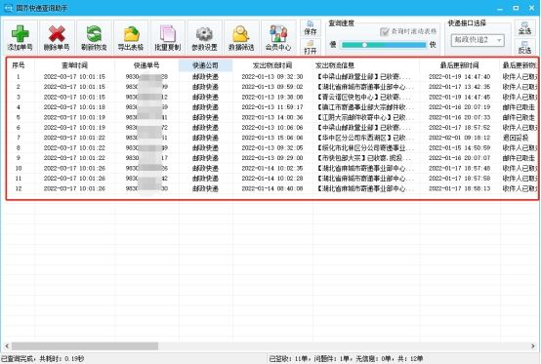Select row 12 sent time 2022-01-14 08:40:08

272,189
